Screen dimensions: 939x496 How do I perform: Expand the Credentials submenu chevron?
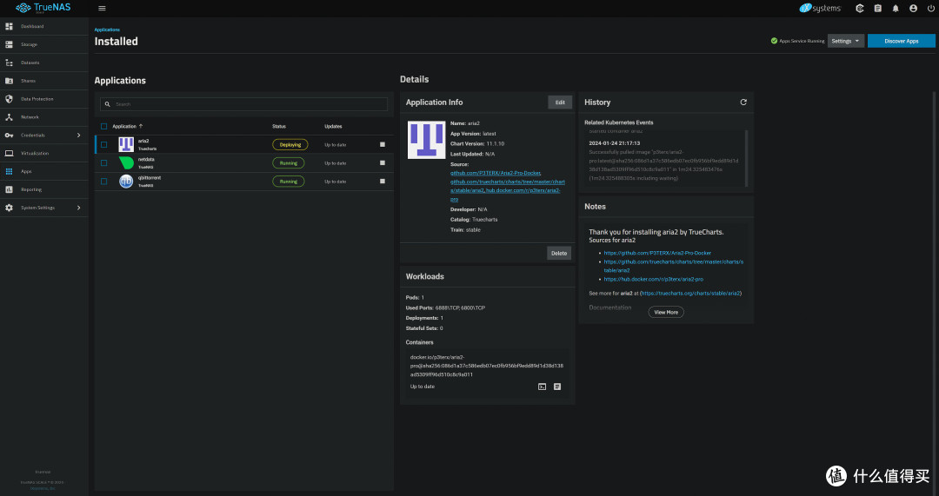(78, 136)
